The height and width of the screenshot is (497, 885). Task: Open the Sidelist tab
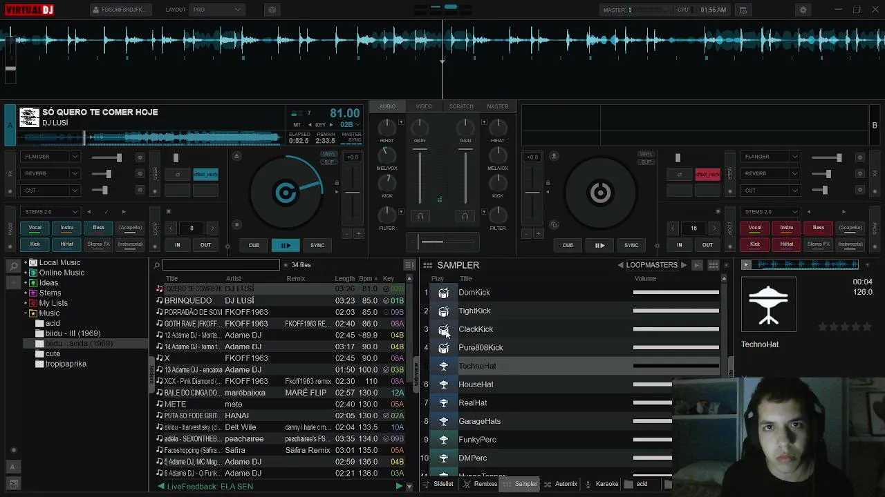click(438, 485)
